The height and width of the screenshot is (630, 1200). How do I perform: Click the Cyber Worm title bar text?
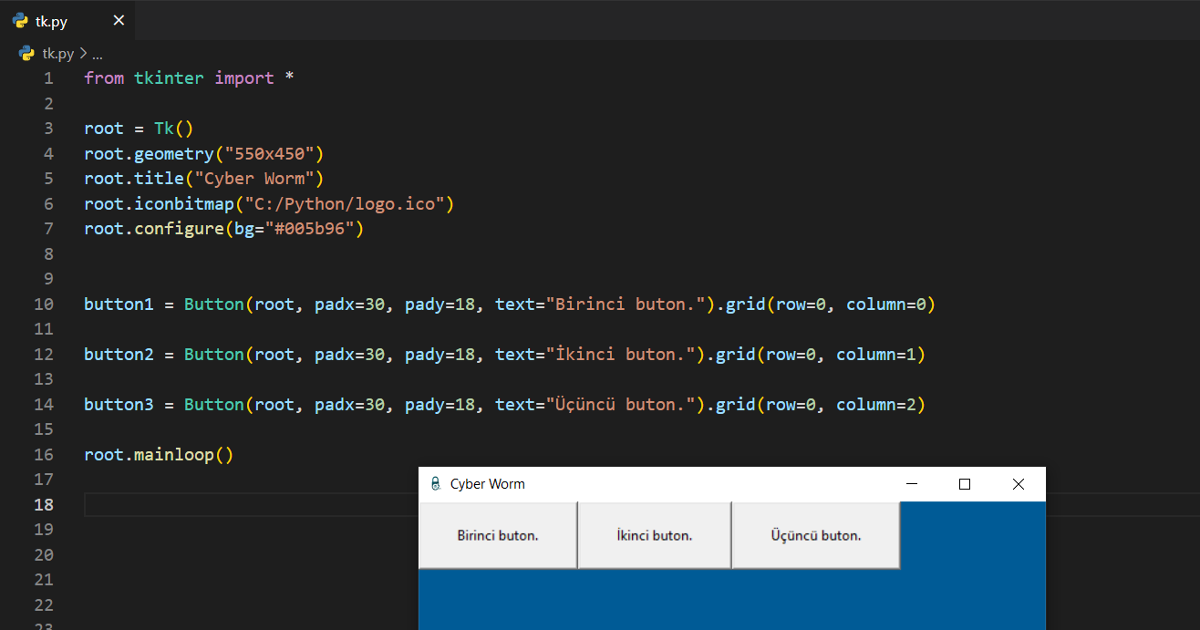tap(487, 484)
